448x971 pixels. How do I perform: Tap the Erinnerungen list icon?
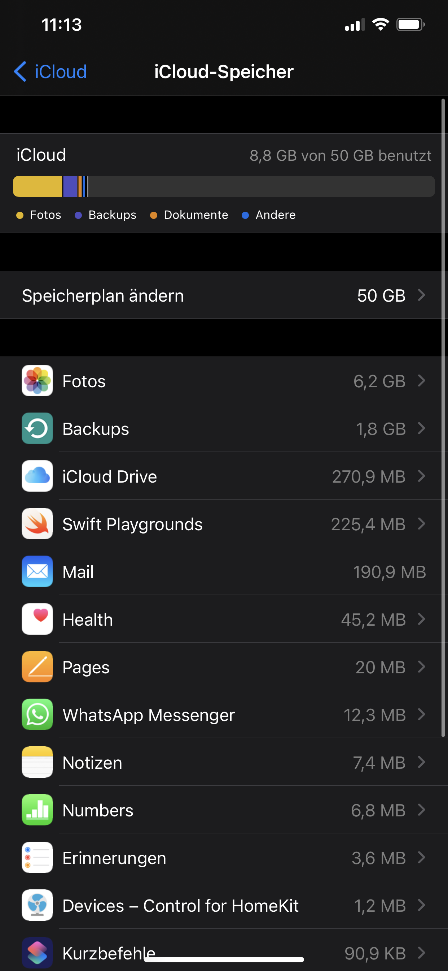pos(37,858)
